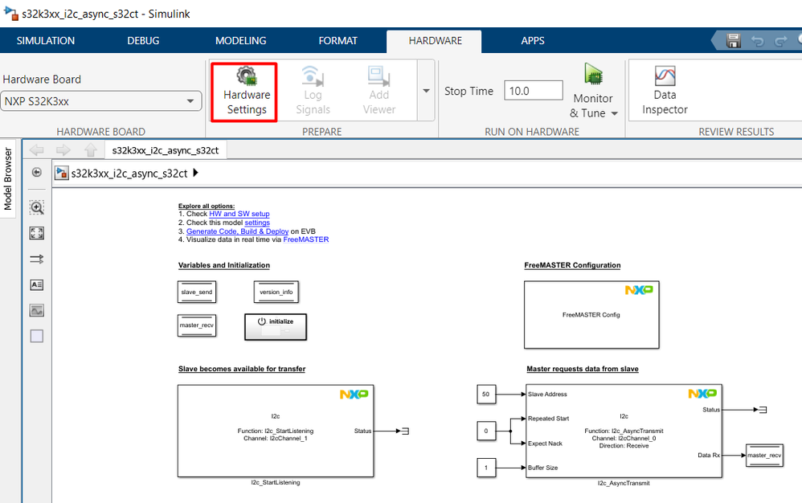Click the model icon in the breadcrumb
The width and height of the screenshot is (802, 503).
click(x=61, y=173)
